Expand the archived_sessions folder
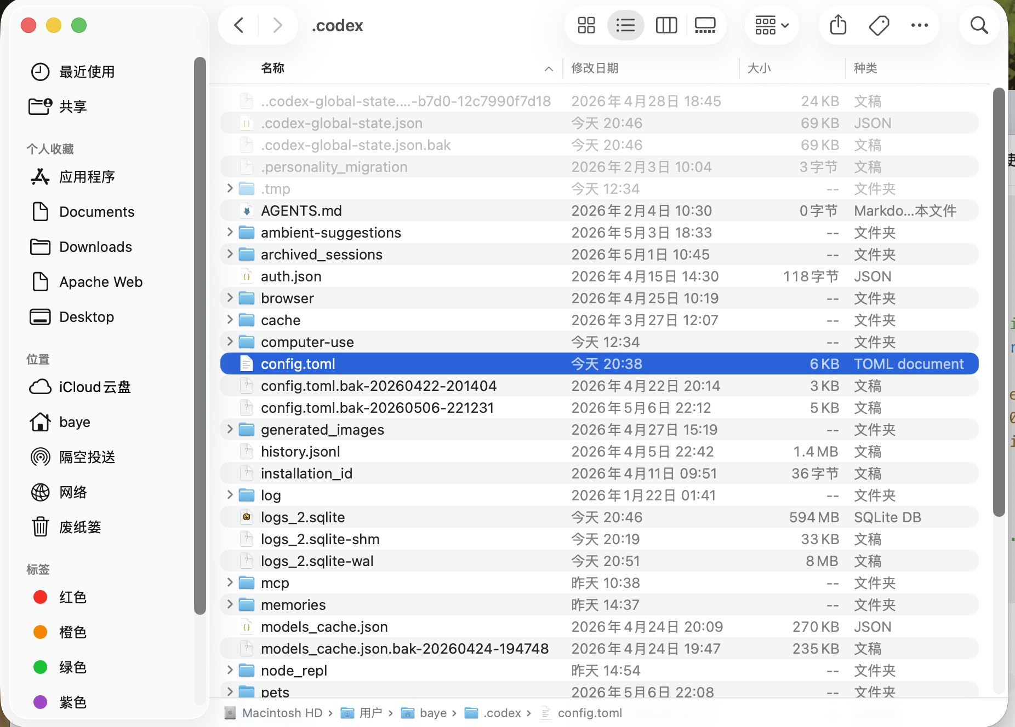 [x=230, y=254]
